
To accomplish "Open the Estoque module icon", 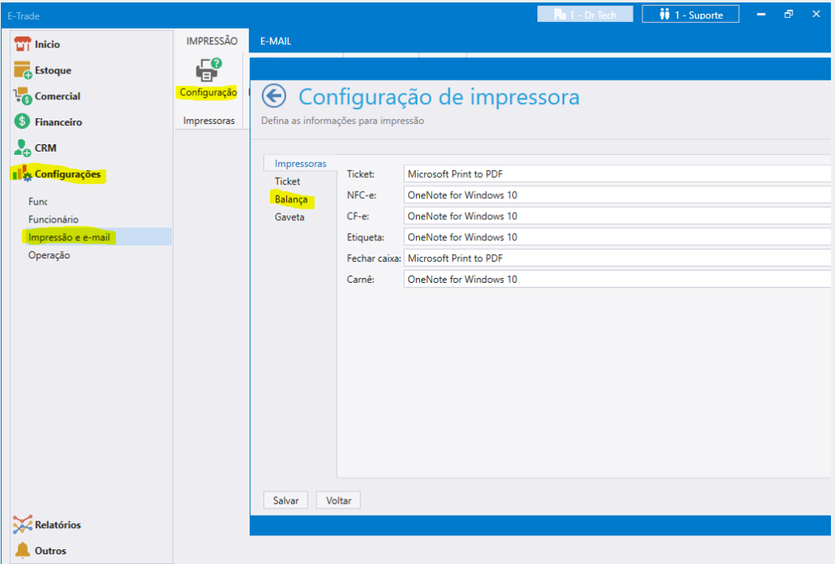I will (x=23, y=71).
